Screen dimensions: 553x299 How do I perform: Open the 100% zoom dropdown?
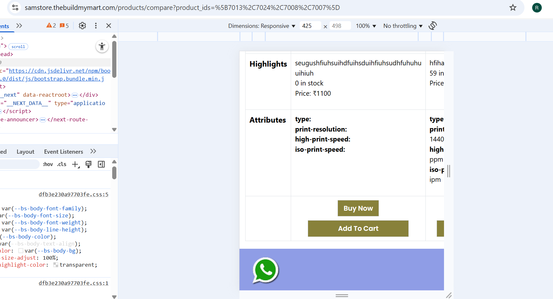pyautogui.click(x=366, y=26)
